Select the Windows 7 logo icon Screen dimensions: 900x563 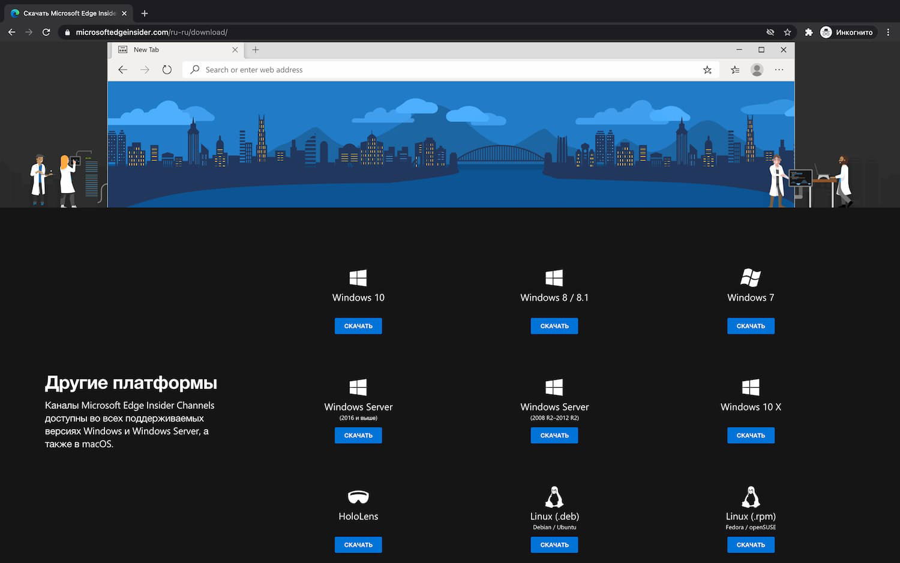click(x=751, y=277)
